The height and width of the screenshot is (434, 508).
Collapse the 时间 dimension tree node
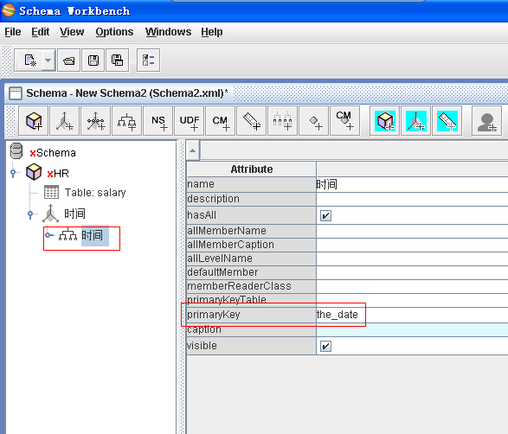[x=30, y=214]
